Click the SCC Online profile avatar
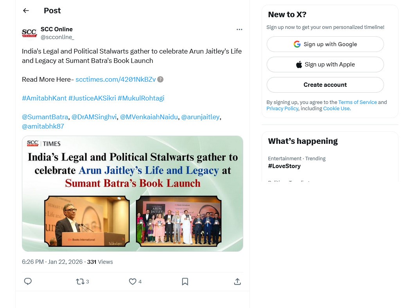402x308 pixels. click(29, 33)
